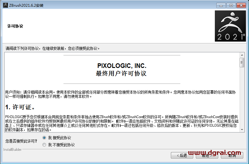Click the license scrollbar down arrow
Screen dimensions: 249x164
pyautogui.click(x=242, y=130)
